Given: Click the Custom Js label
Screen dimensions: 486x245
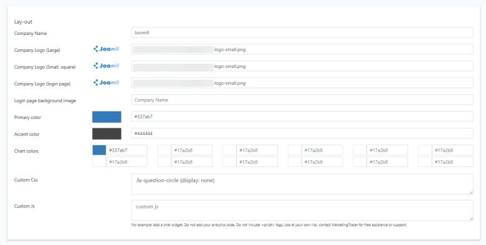Looking at the screenshot, I should [24, 206].
